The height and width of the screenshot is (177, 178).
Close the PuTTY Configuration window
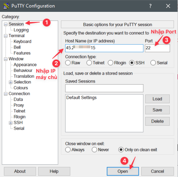click(x=168, y=6)
